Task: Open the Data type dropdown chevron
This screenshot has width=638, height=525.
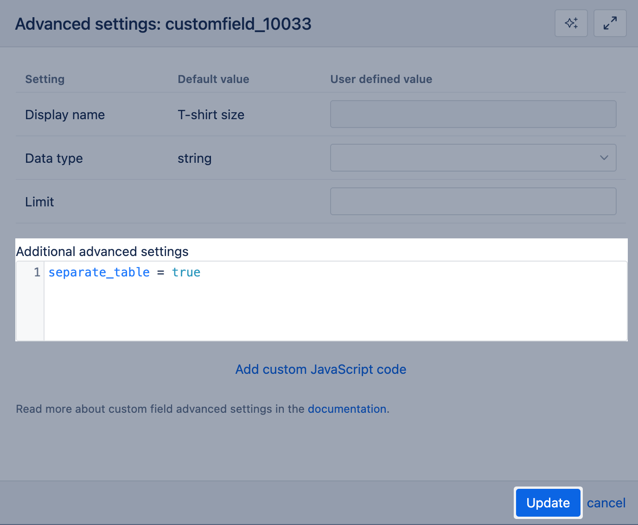Action: 604,158
